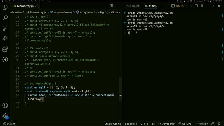Click Ln 88, Col 68 cursor position

[113, 124]
